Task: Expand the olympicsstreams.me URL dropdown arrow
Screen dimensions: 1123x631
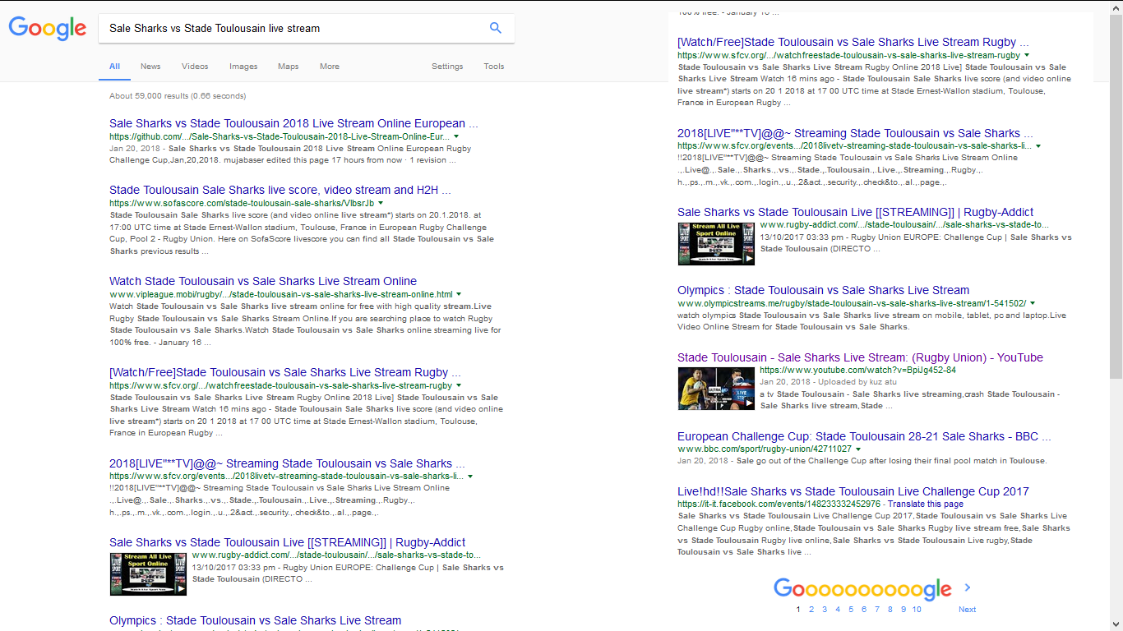Action: tap(1033, 303)
